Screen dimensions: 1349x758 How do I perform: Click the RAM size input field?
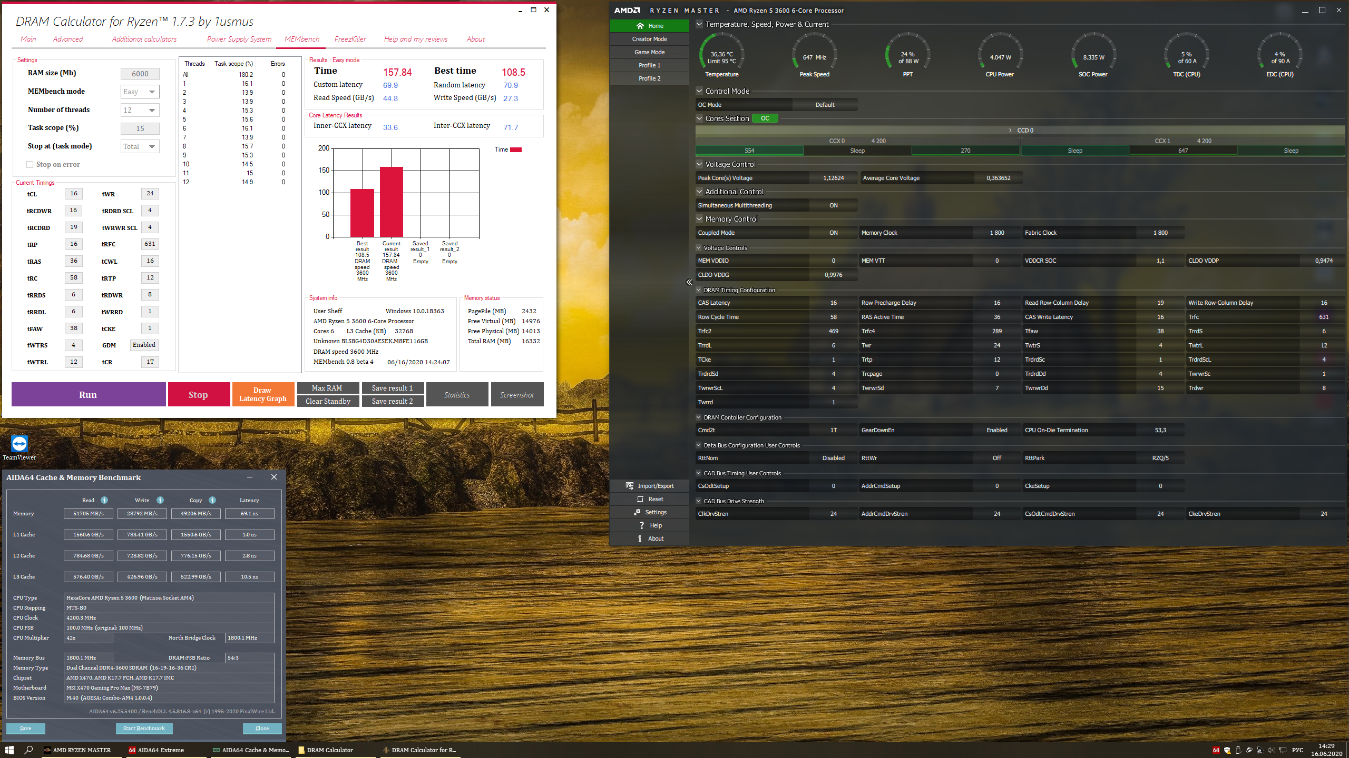tap(140, 74)
